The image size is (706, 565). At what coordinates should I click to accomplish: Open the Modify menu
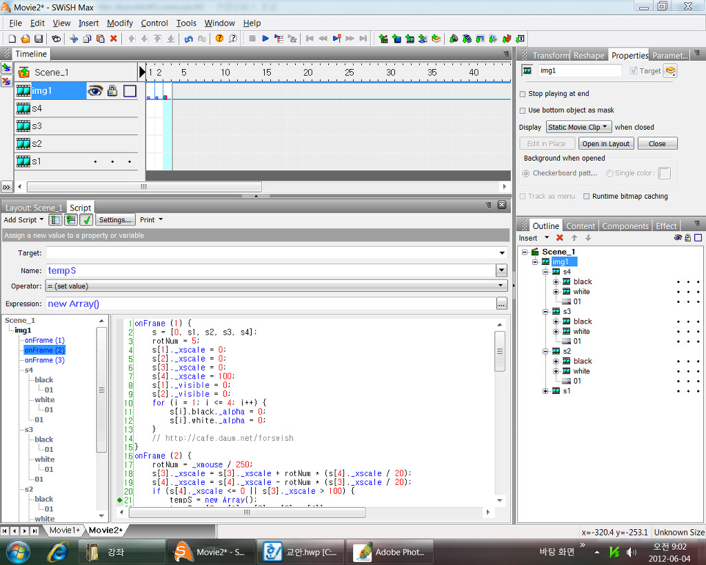pyautogui.click(x=120, y=23)
